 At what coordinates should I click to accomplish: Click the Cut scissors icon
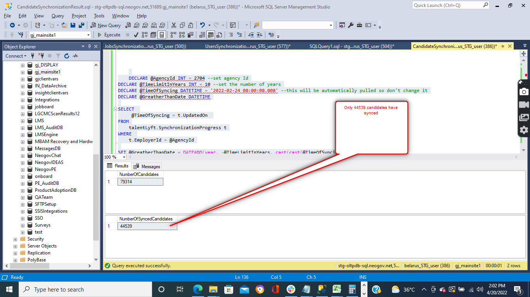pyautogui.click(x=173, y=25)
